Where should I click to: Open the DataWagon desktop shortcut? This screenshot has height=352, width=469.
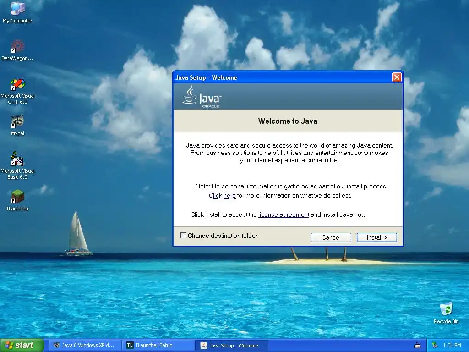coord(17,50)
